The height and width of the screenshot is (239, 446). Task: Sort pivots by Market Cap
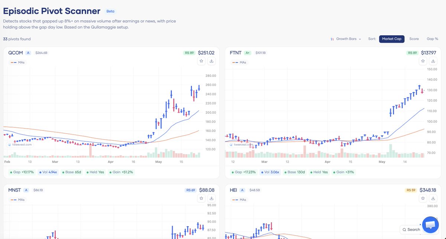(392, 39)
